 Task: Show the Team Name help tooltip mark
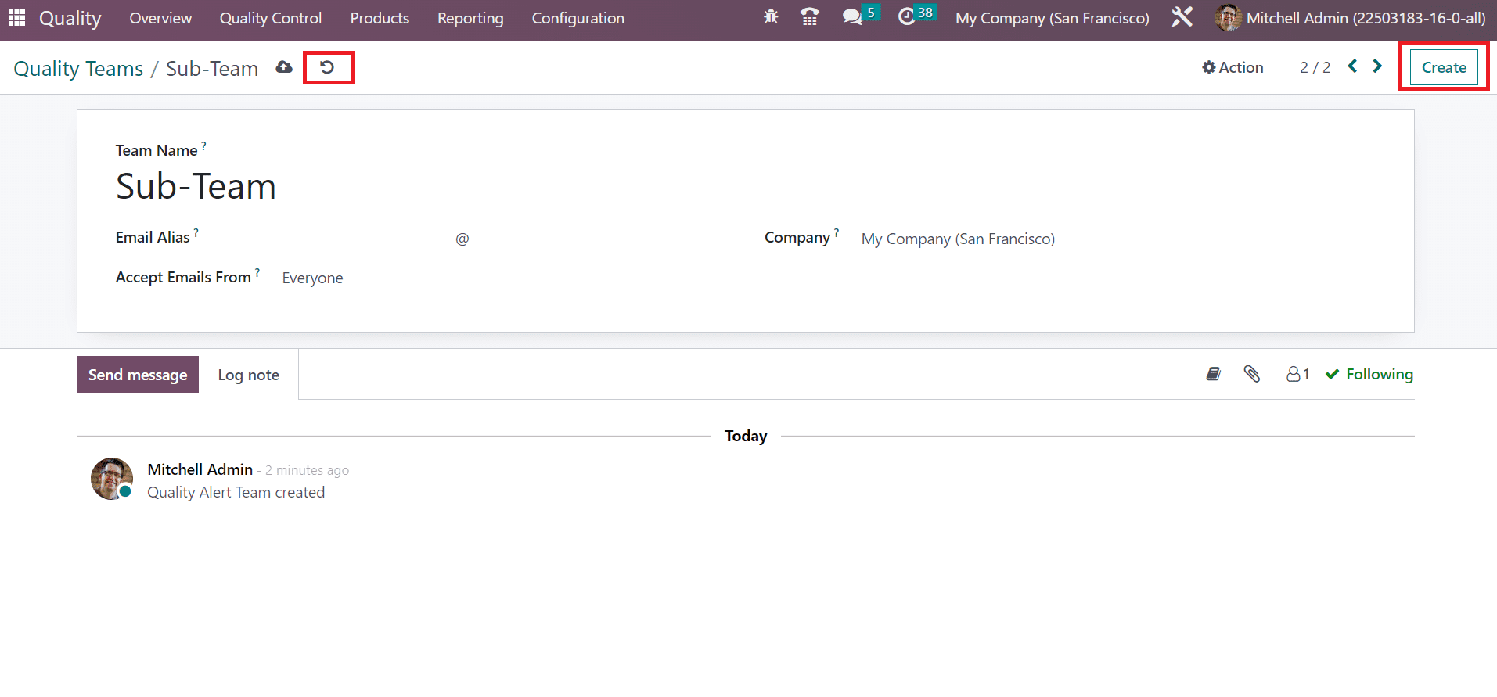coord(204,145)
